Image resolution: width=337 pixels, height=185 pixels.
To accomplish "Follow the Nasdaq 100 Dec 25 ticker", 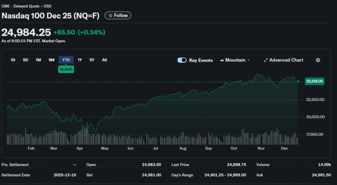I will (x=118, y=15).
